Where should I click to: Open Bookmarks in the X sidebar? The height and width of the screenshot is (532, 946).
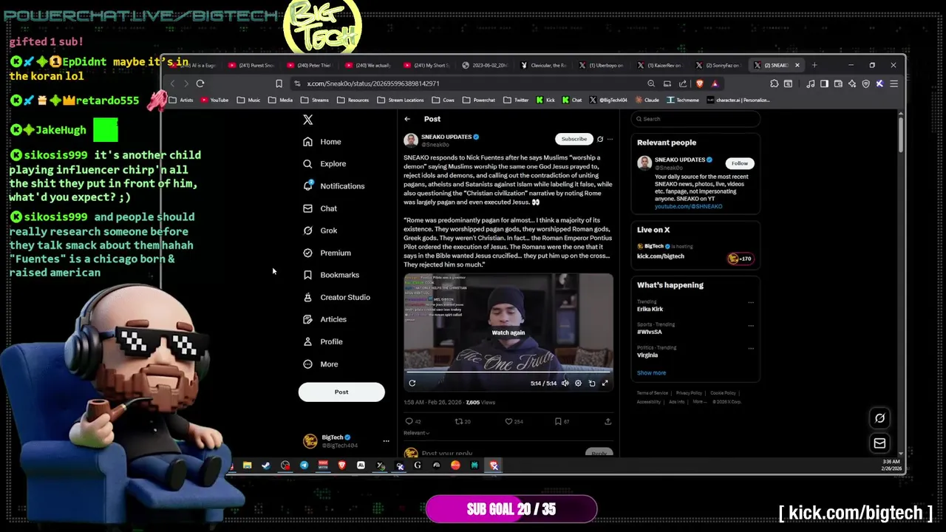pos(331,275)
